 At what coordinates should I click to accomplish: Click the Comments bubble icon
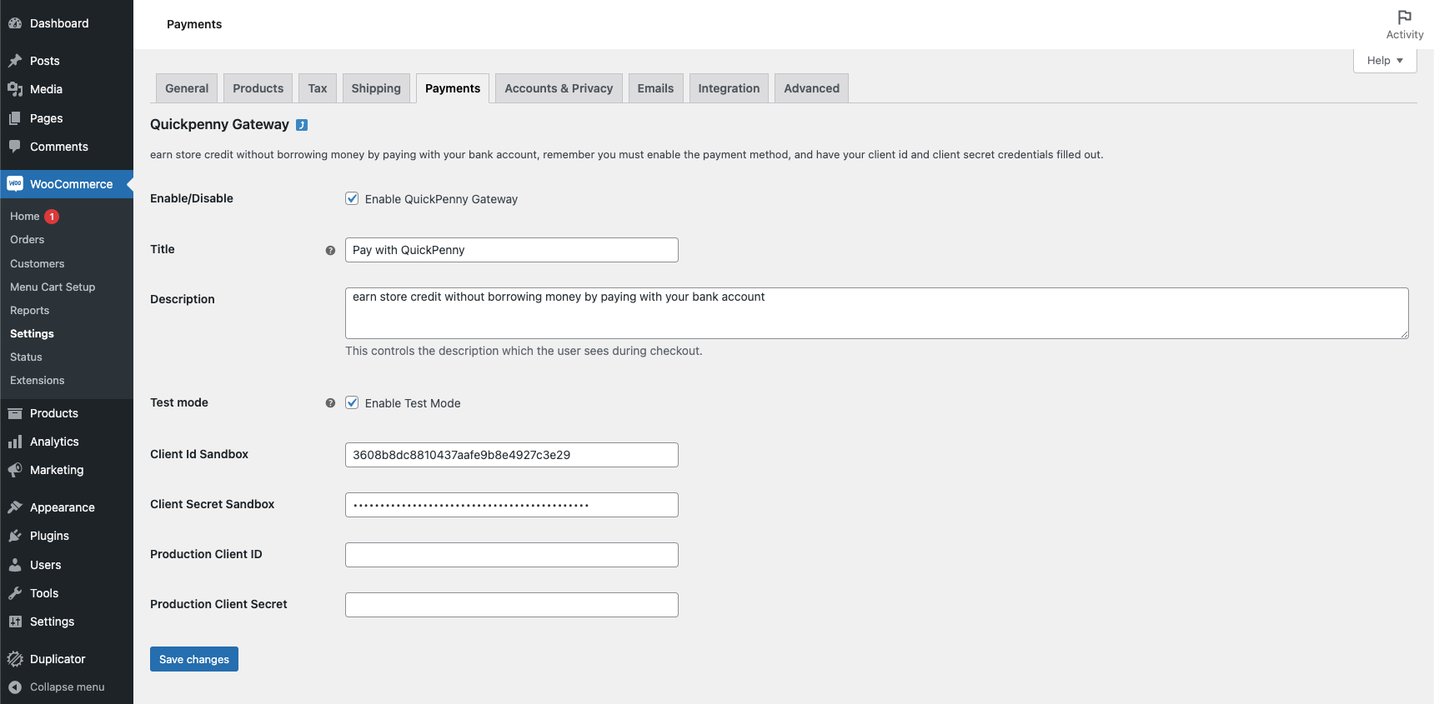[15, 147]
